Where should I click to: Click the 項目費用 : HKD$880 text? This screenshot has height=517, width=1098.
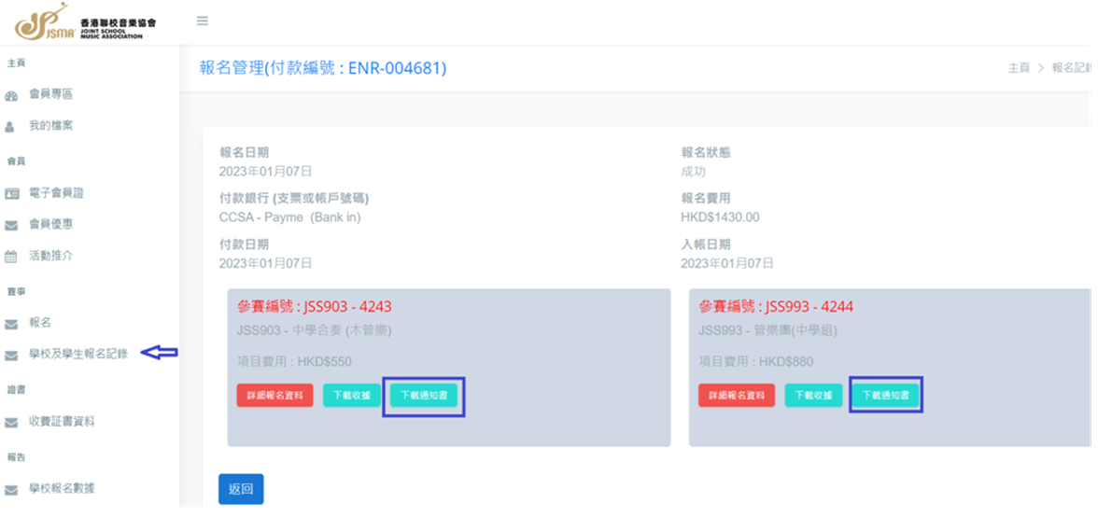point(756,362)
